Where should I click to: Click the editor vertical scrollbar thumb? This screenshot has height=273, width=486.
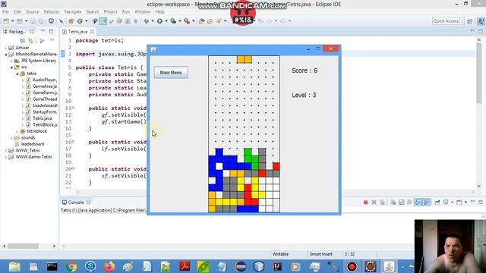[x=479, y=73]
